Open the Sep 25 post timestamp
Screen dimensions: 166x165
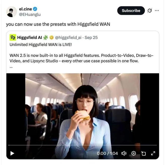coord(91,38)
